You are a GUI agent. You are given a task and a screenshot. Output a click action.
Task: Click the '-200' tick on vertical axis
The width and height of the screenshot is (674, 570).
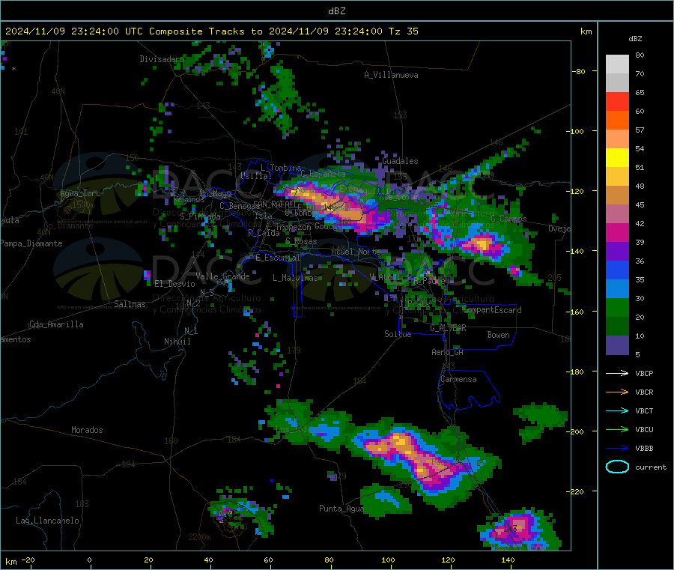[x=575, y=431]
